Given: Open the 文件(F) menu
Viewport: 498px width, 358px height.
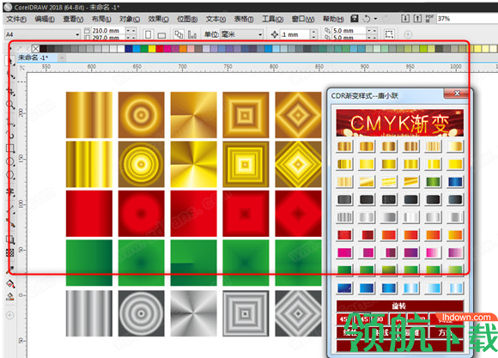Looking at the screenshot, I should [x=16, y=19].
